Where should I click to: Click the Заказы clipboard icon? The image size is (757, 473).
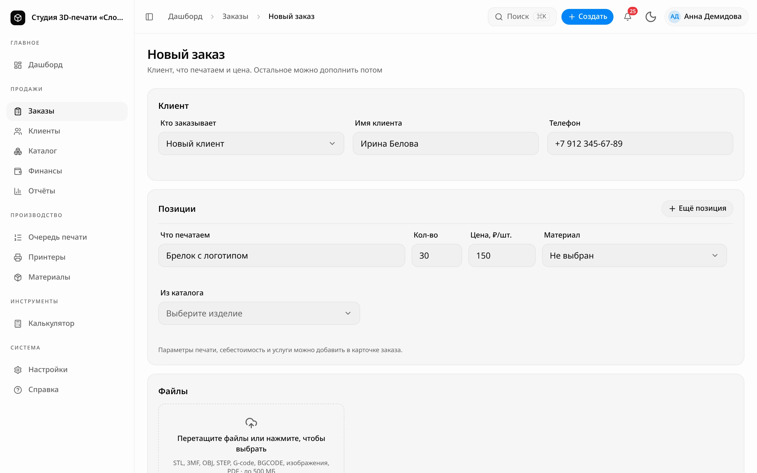pos(18,111)
